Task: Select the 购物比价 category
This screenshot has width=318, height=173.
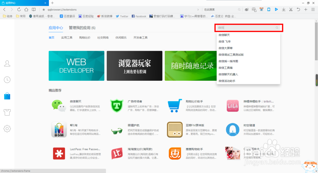Action: click(85, 38)
